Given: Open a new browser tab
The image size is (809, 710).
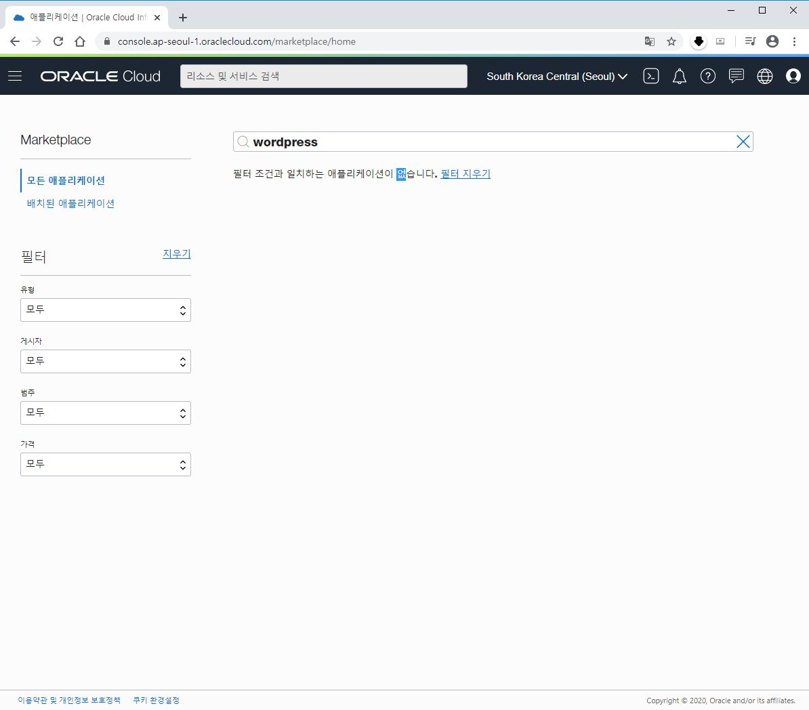Looking at the screenshot, I should coord(183,18).
